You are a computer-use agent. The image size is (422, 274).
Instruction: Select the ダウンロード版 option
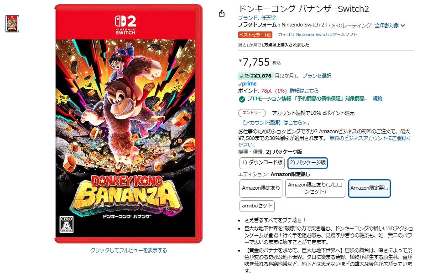coord(262,163)
